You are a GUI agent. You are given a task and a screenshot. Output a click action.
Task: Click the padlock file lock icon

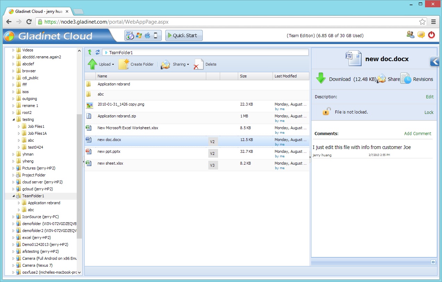(x=326, y=111)
